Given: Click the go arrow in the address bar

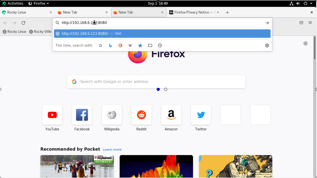Looking at the screenshot, I should 267,23.
